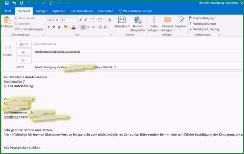Open the Text group dialog launcher
The image size is (244, 154).
click(111, 35)
